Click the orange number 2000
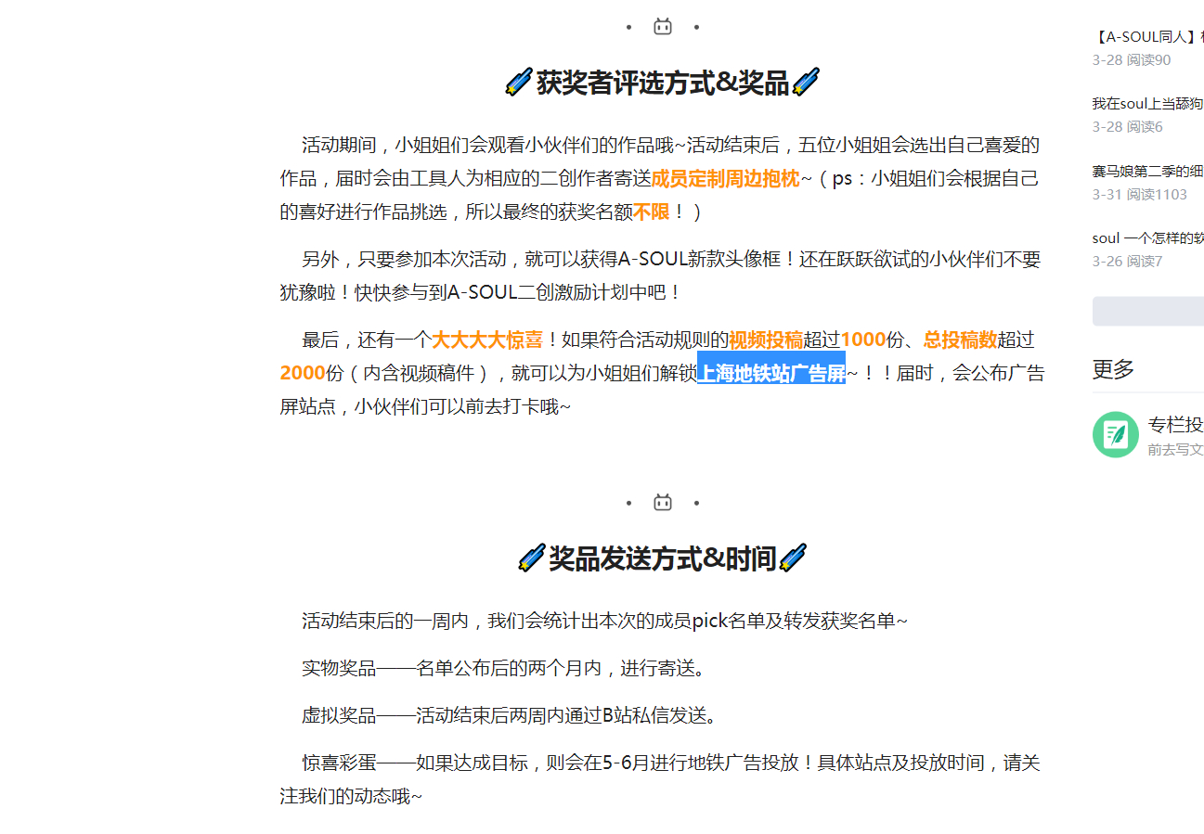Viewport: 1204px width, 834px height. (303, 373)
